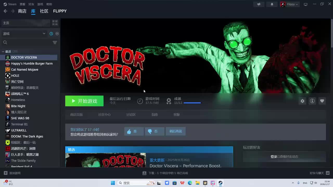The height and width of the screenshot is (187, 333).
Task: Click the 主页 home button
Action: [x=25, y=23]
